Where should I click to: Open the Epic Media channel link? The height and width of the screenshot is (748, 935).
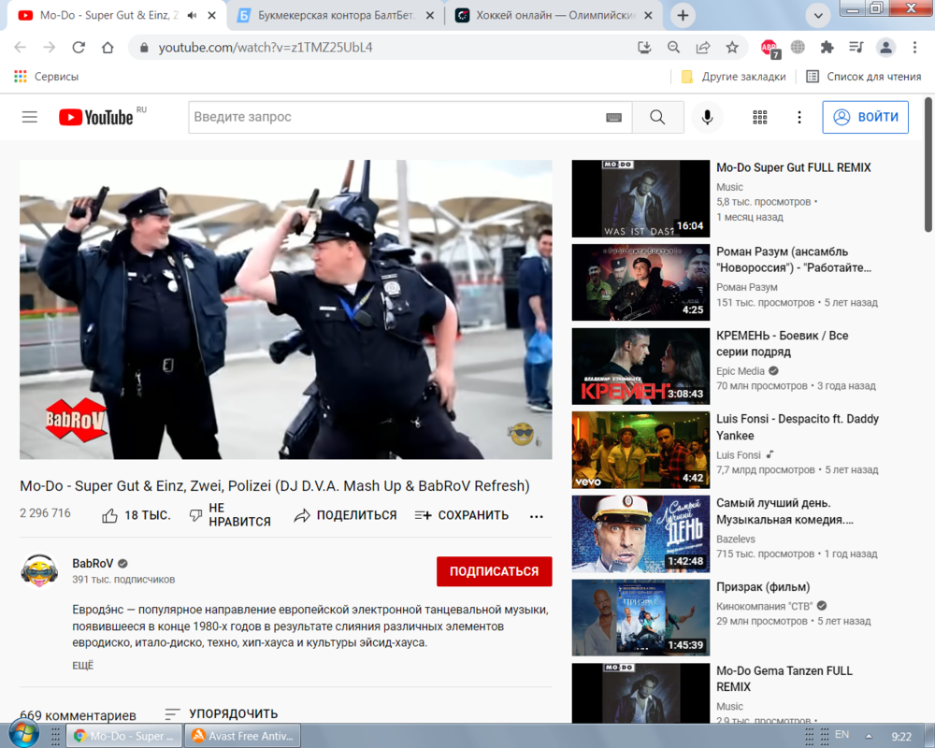[740, 371]
